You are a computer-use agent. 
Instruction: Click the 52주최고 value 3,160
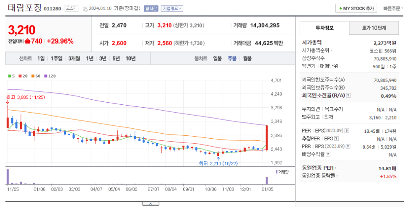tap(375, 117)
